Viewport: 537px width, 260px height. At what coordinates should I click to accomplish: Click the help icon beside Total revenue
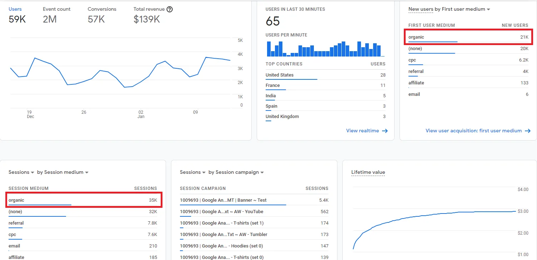[x=170, y=9]
